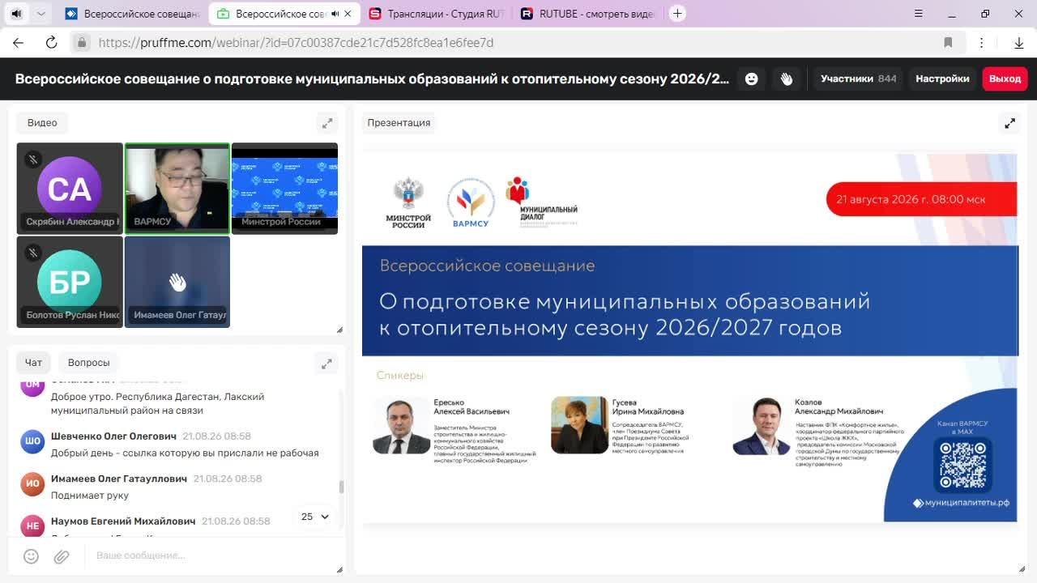This screenshot has height=583, width=1037.
Task: Click the raised hand on Имамеев tile
Action: click(x=177, y=282)
